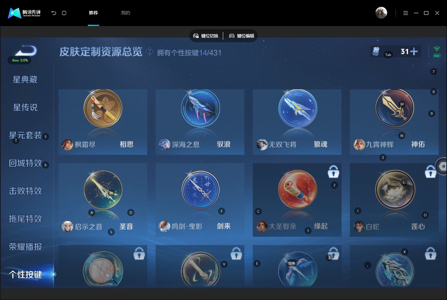Click the card ticket icon near 31
The height and width of the screenshot is (300, 447).
[x=376, y=51]
